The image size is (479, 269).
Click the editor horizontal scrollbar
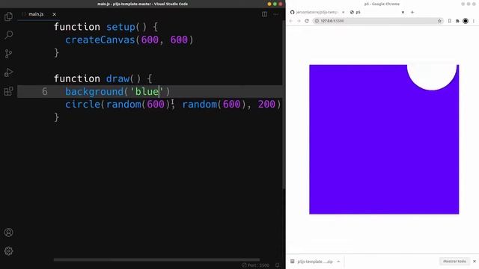156,260
